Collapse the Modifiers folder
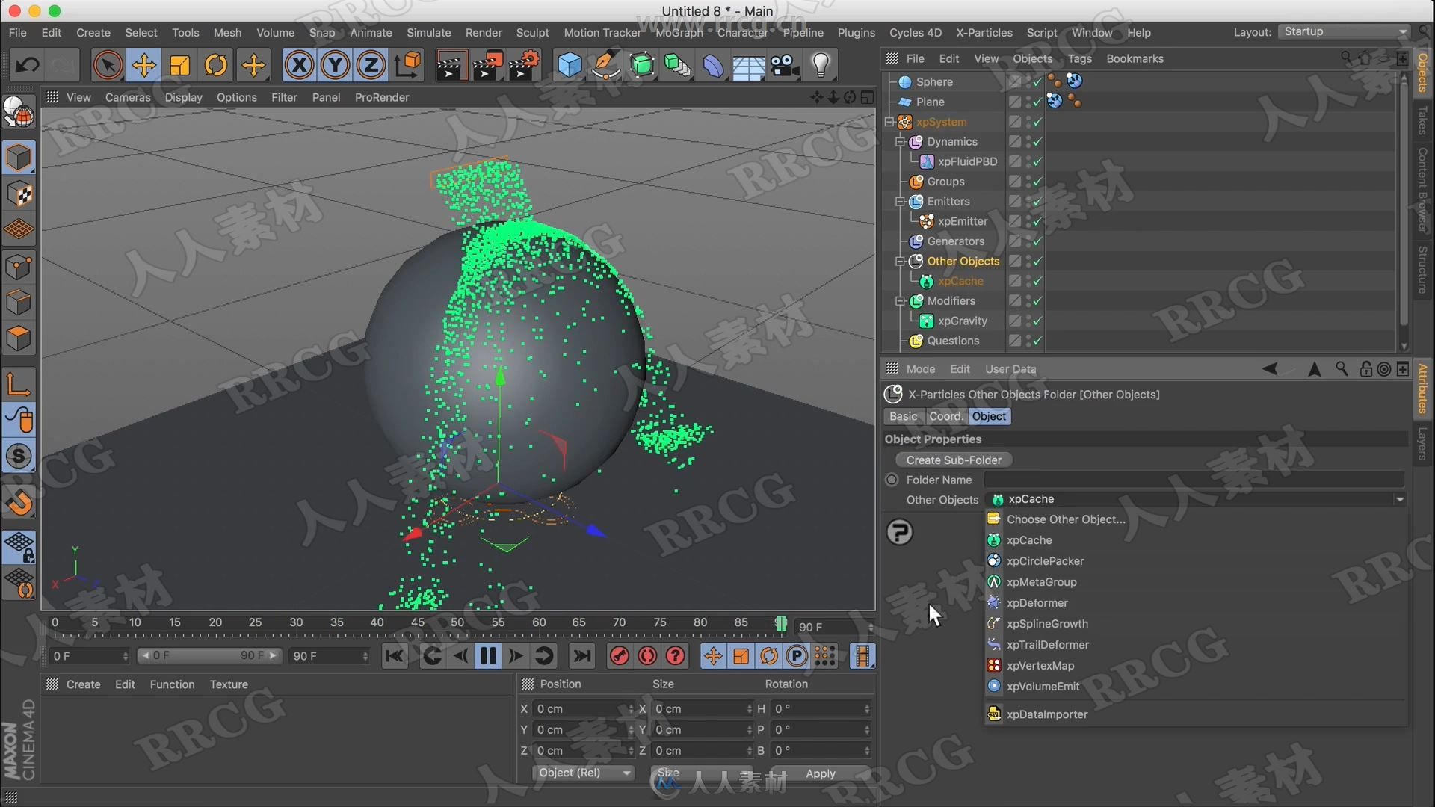This screenshot has height=807, width=1435. coord(901,301)
